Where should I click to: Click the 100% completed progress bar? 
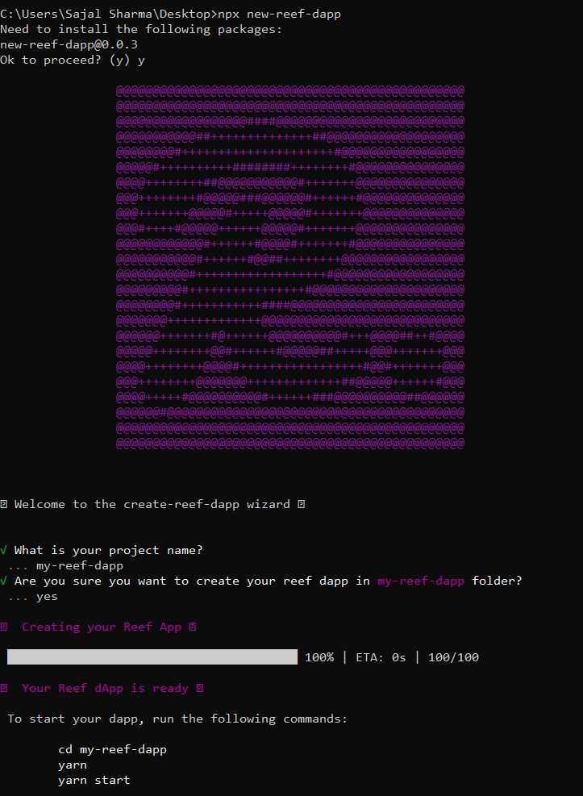pyautogui.click(x=152, y=657)
